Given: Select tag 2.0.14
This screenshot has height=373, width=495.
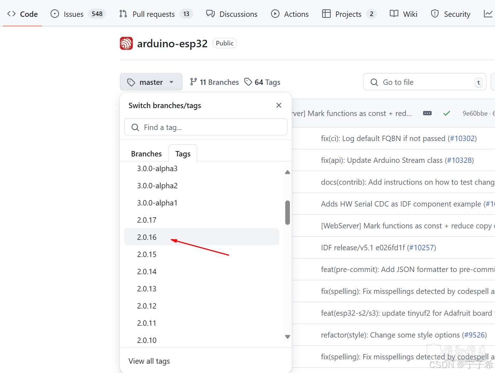Looking at the screenshot, I should [x=202, y=272].
